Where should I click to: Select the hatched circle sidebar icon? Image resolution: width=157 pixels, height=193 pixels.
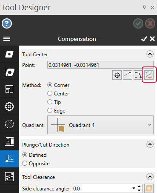[x=9, y=124]
